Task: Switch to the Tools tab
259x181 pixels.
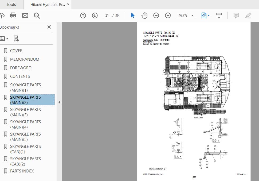Action: click(x=11, y=4)
